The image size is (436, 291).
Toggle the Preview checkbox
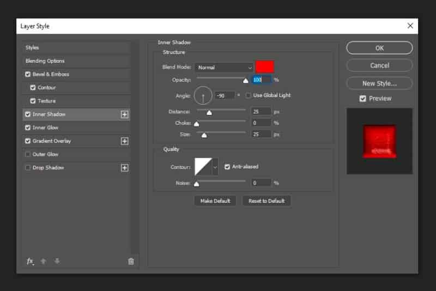[362, 99]
